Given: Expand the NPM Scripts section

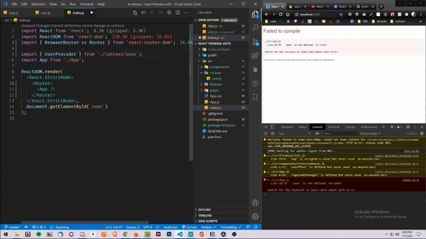Looking at the screenshot, I should [208, 221].
